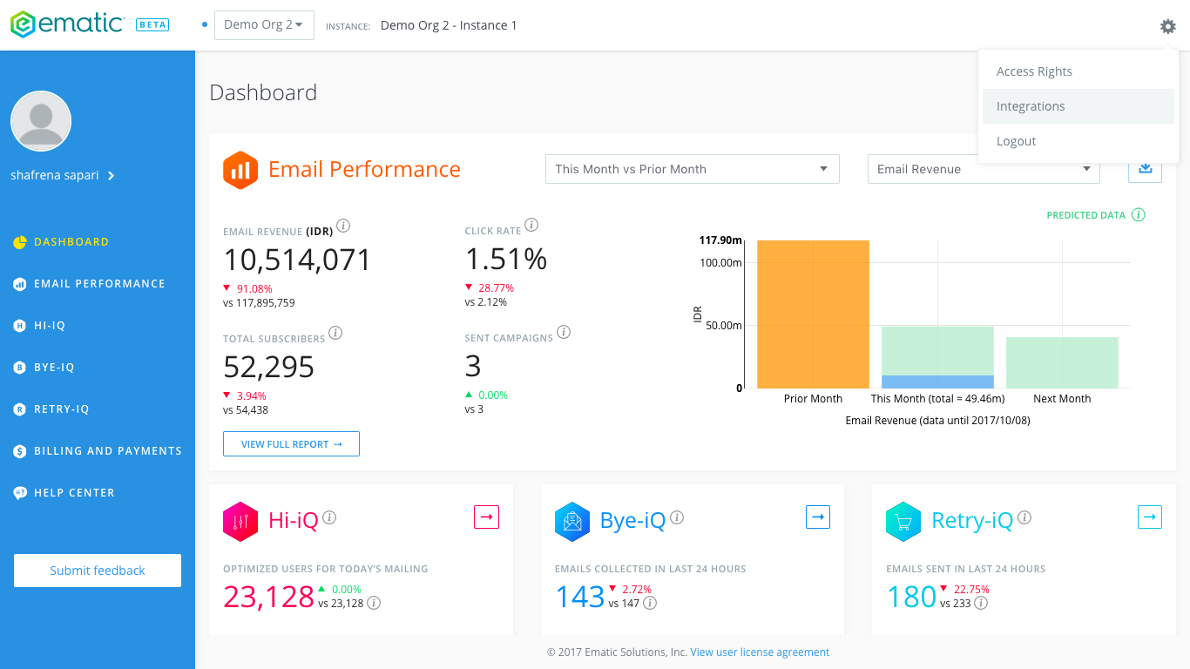Click the orange Email Performance hexagon icon
Screen dimensions: 1190x669
[x=240, y=170]
